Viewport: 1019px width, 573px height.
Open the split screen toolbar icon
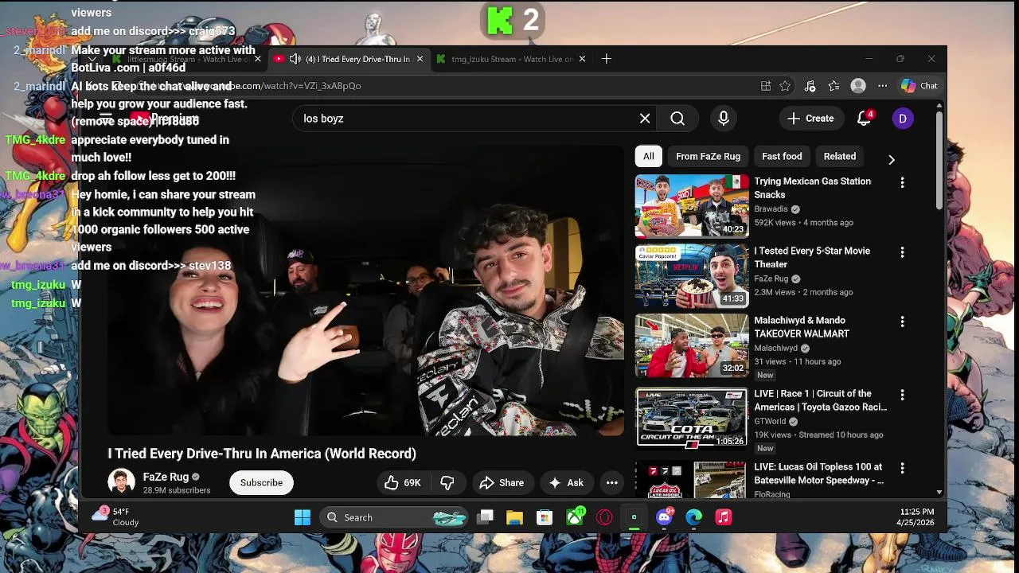coord(766,86)
